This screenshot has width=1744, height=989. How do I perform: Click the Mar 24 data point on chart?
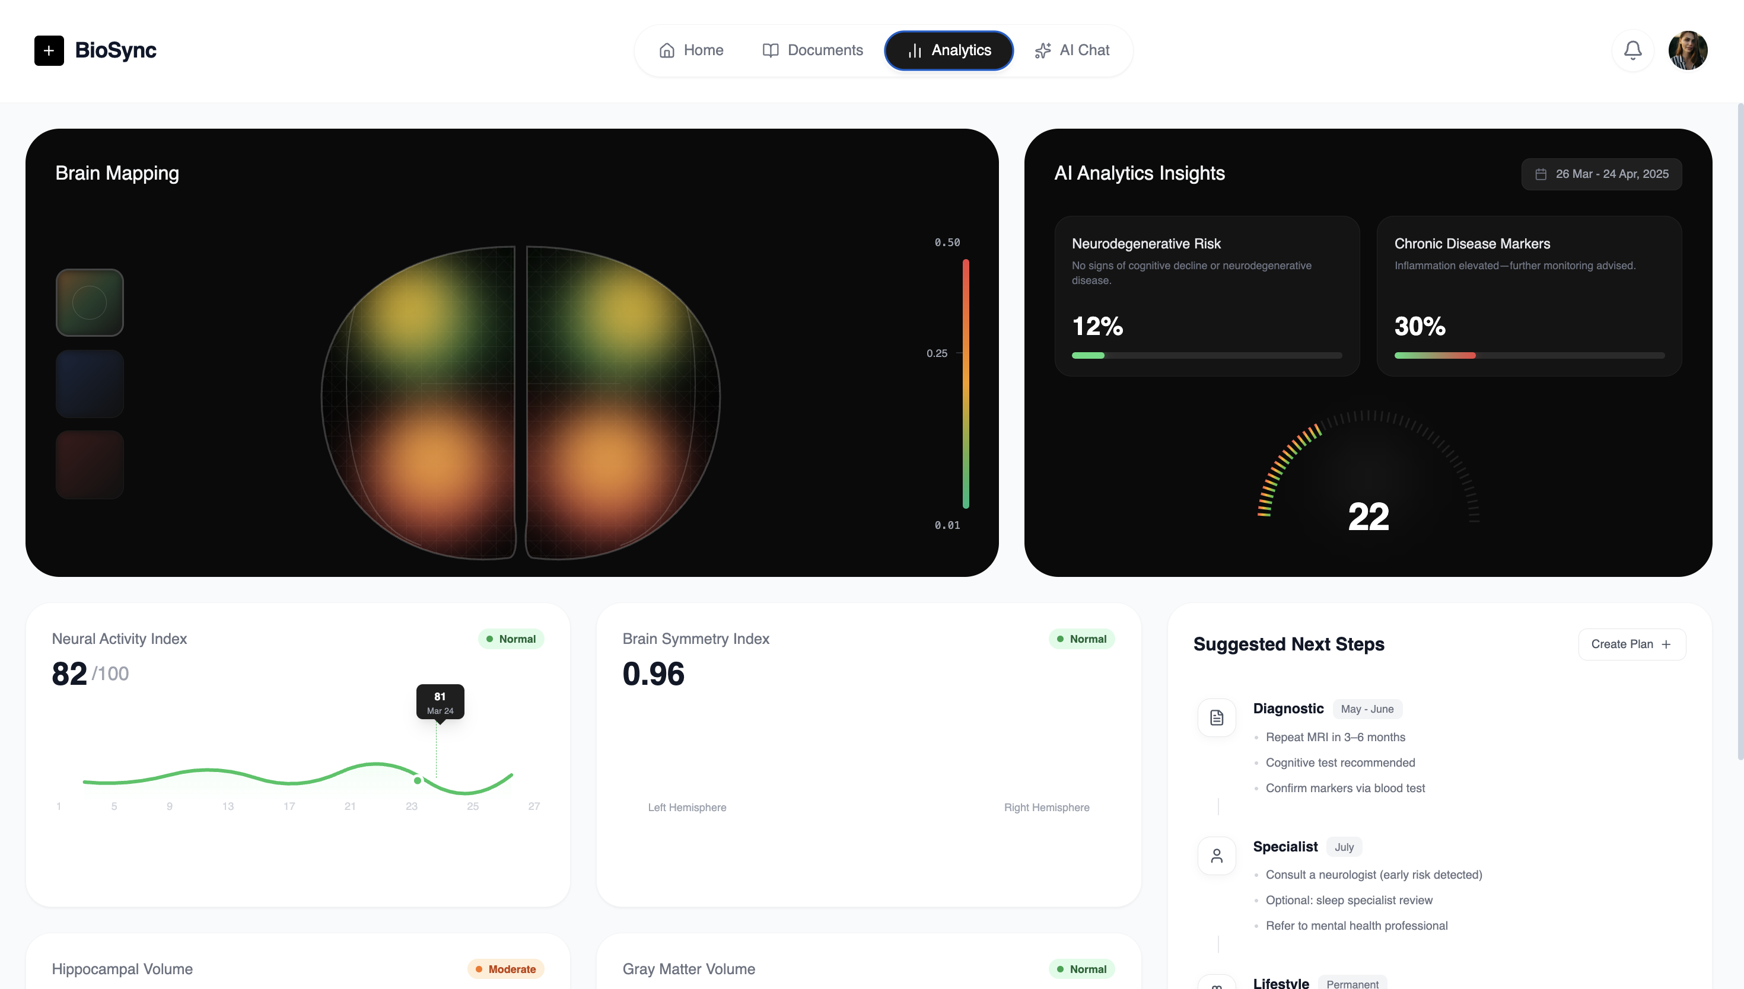pos(418,780)
